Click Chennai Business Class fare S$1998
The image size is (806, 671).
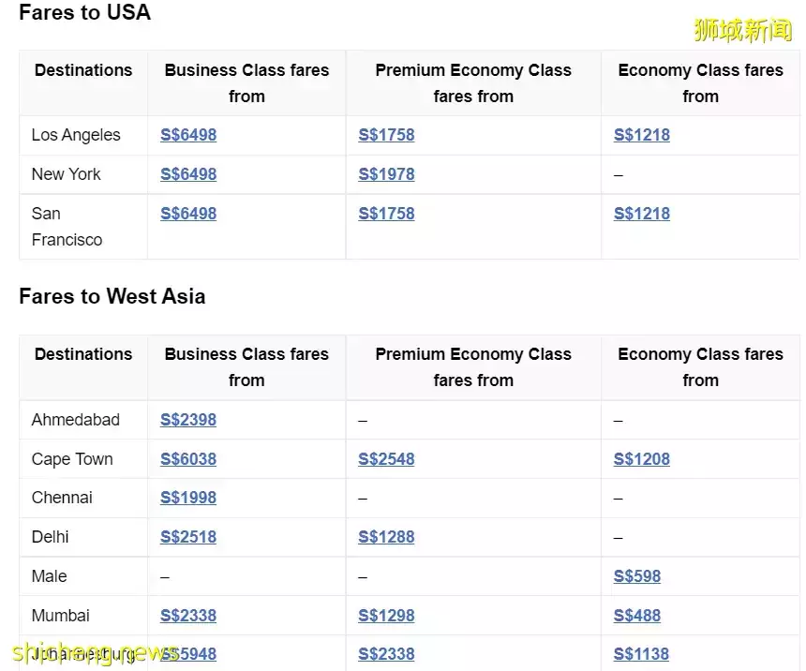(x=188, y=498)
